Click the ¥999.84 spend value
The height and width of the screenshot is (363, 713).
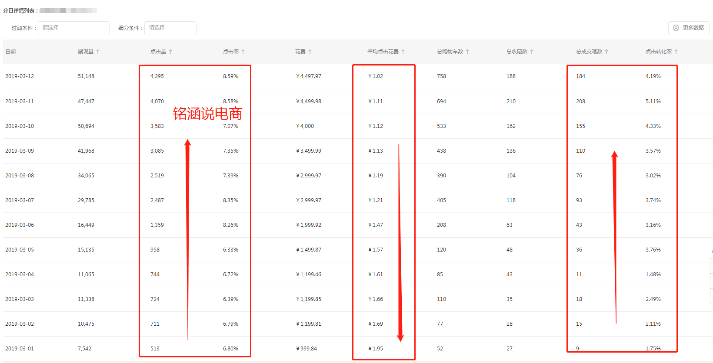307,349
